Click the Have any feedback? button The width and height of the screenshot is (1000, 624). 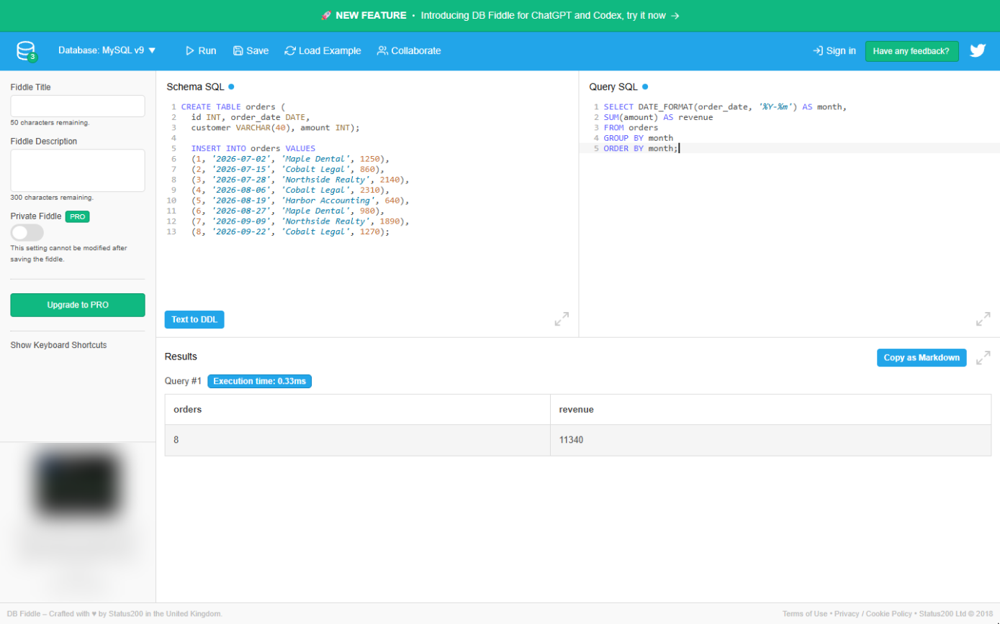(911, 51)
